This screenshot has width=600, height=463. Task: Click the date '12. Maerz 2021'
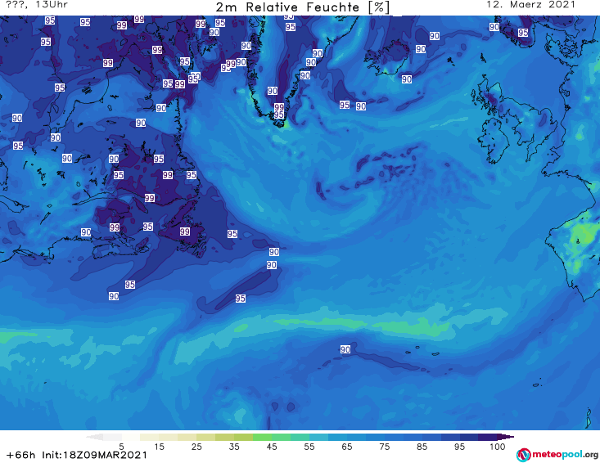click(530, 5)
